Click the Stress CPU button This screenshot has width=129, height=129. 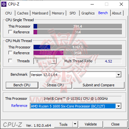(55, 85)
